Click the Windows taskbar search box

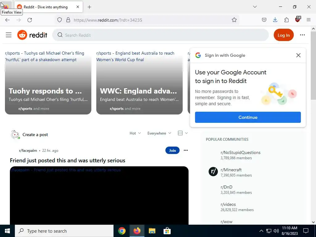coord(64,231)
